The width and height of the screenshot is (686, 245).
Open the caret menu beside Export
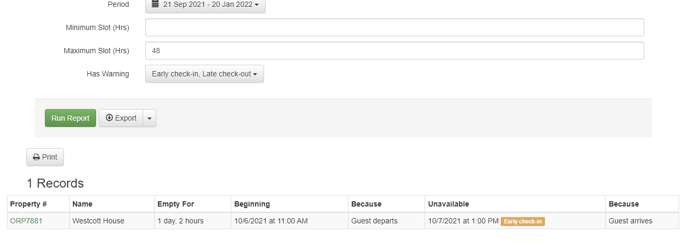click(x=149, y=119)
